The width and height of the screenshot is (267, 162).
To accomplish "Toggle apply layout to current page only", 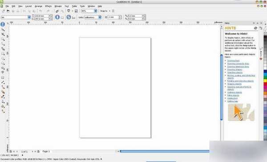I will coord(73,17).
